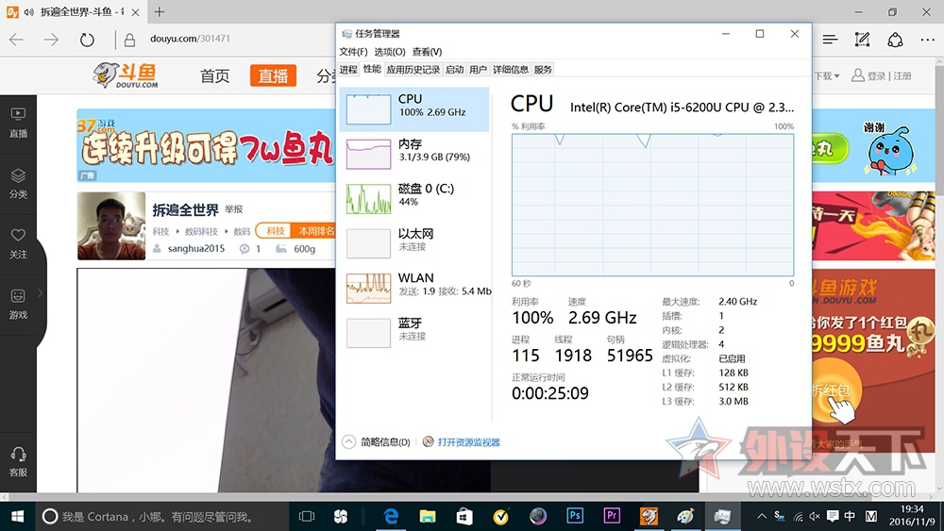
Task: Click the Edge share icon
Action: 895,40
